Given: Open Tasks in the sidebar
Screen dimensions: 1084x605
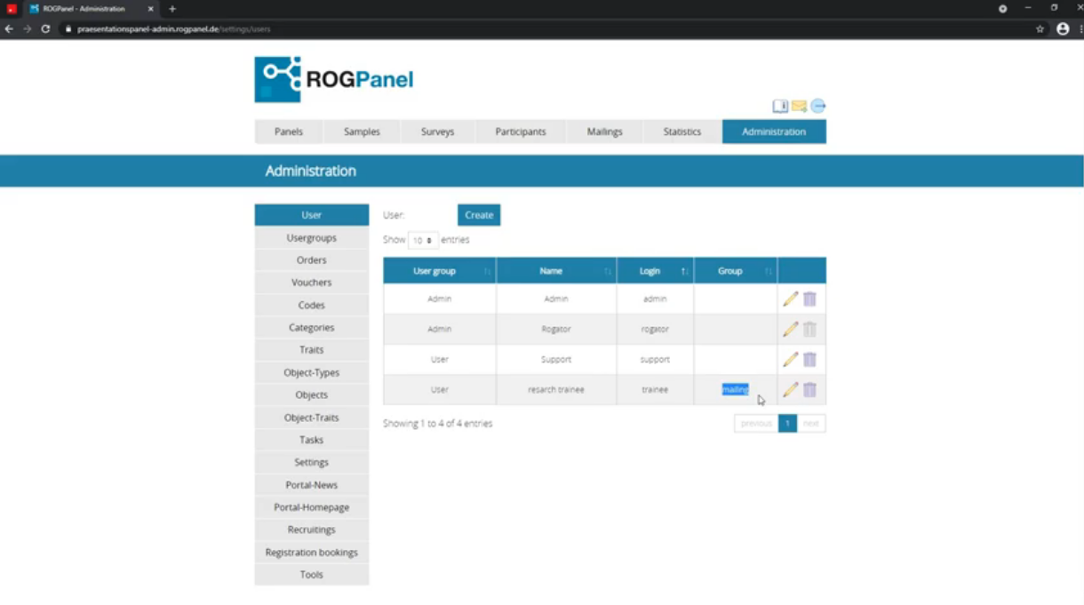Looking at the screenshot, I should (x=312, y=440).
